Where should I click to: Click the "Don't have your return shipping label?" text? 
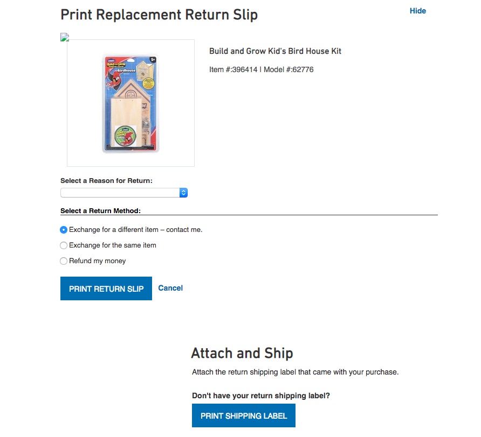tap(261, 396)
